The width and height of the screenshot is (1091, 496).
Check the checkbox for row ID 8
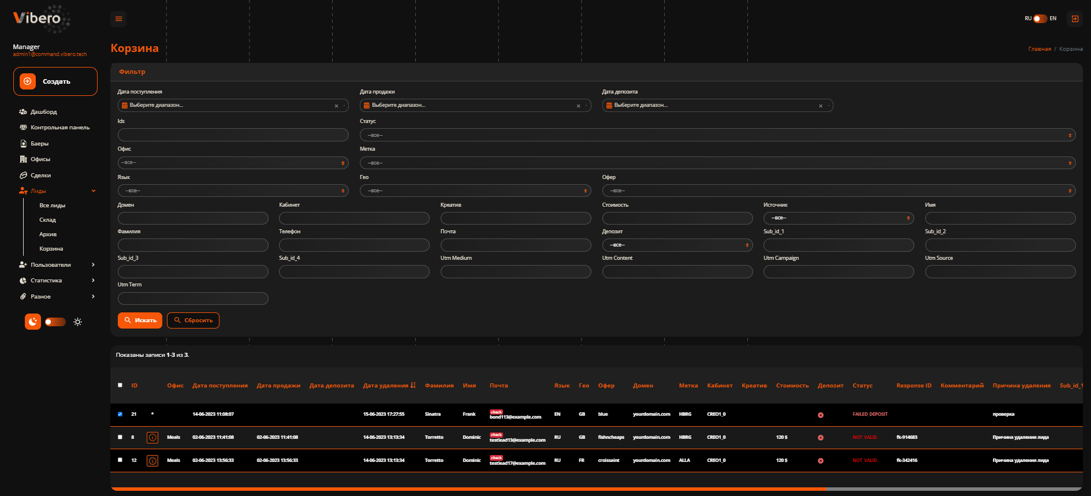pyautogui.click(x=120, y=437)
